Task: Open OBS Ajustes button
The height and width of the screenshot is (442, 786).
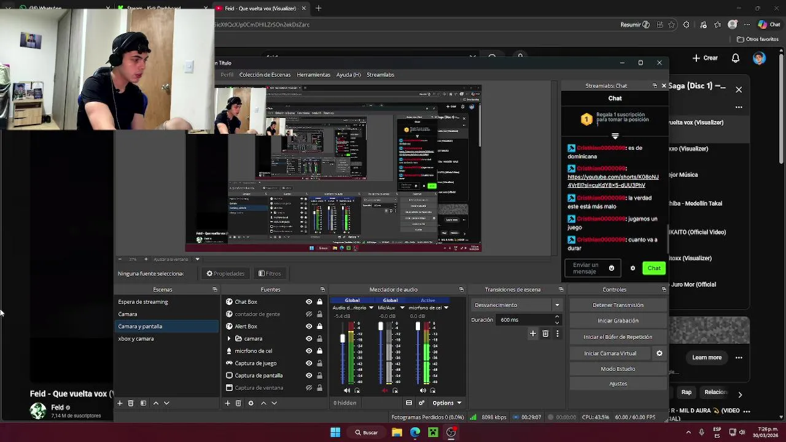Action: (618, 384)
